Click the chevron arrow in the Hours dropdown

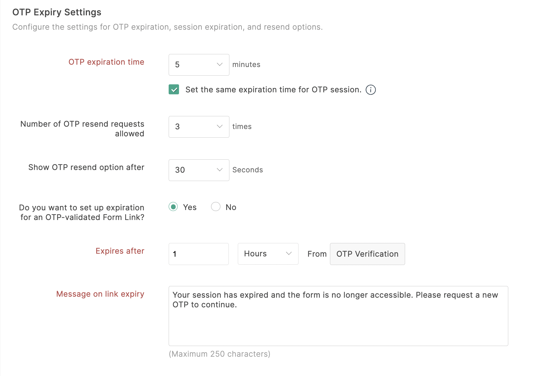pyautogui.click(x=289, y=254)
